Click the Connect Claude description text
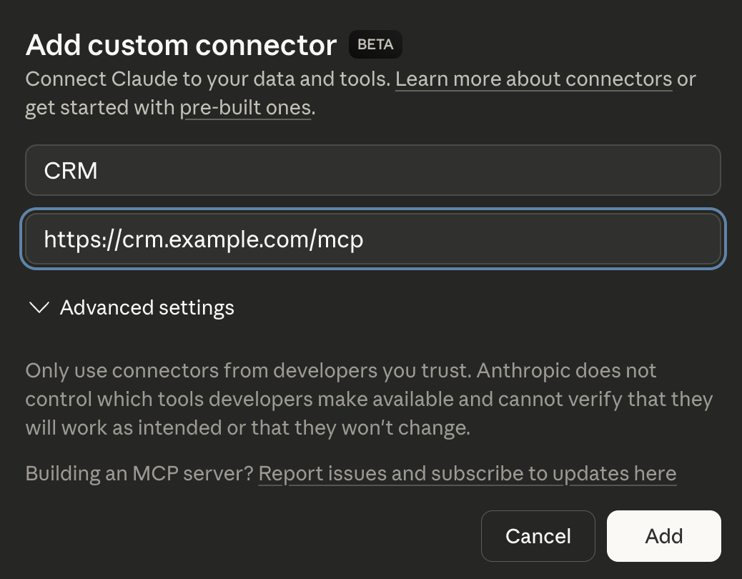The height and width of the screenshot is (579, 742). (x=207, y=79)
